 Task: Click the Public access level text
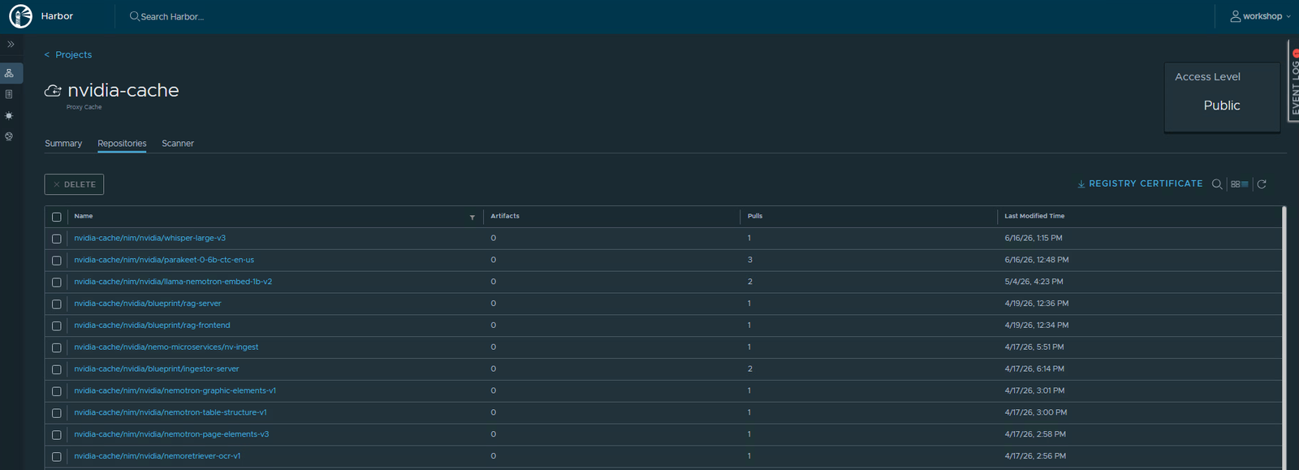click(x=1222, y=106)
